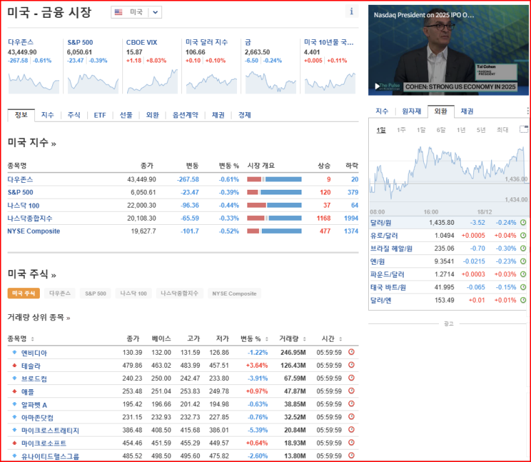The image size is (531, 462).
Task: Click the green clock icon for 달러/원
Action: [523, 222]
